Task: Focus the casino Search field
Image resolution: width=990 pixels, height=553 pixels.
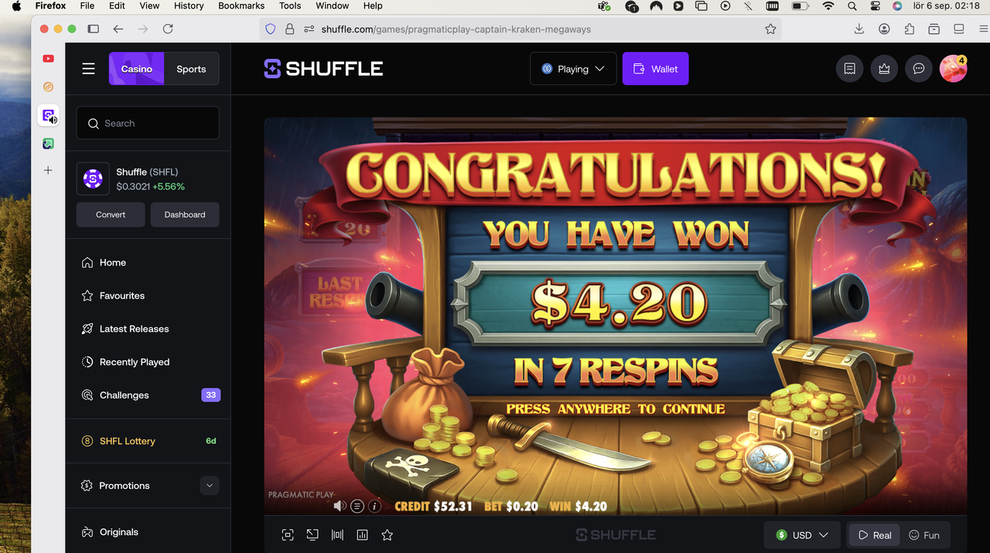Action: [x=148, y=123]
